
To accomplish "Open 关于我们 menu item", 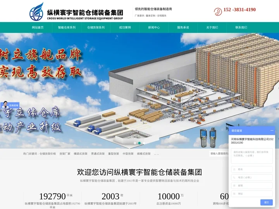I will (212, 27).
